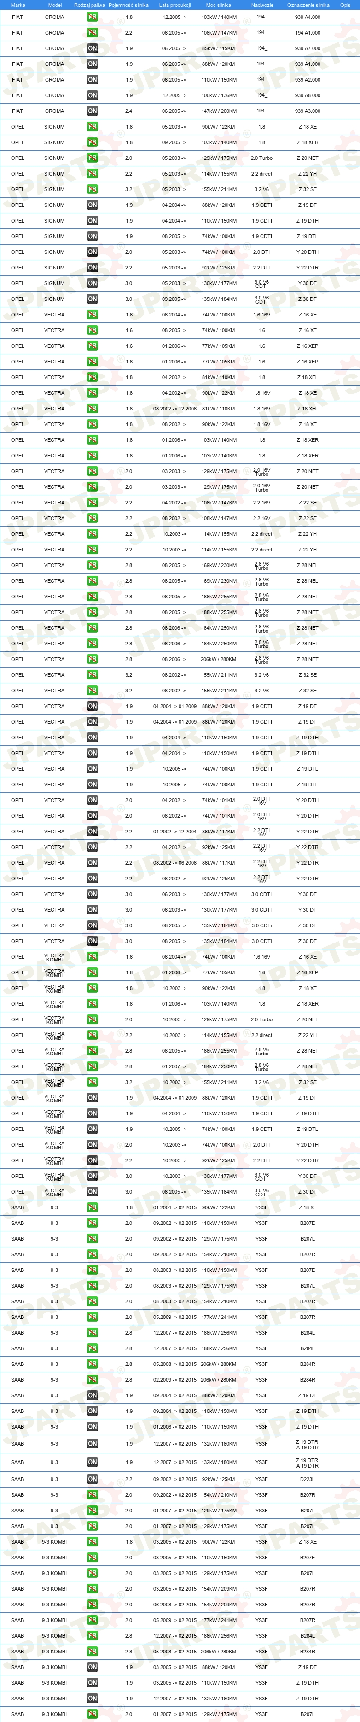360x1722 pixels.
Task: Click the 'Model' column header
Action: click(x=55, y=5)
